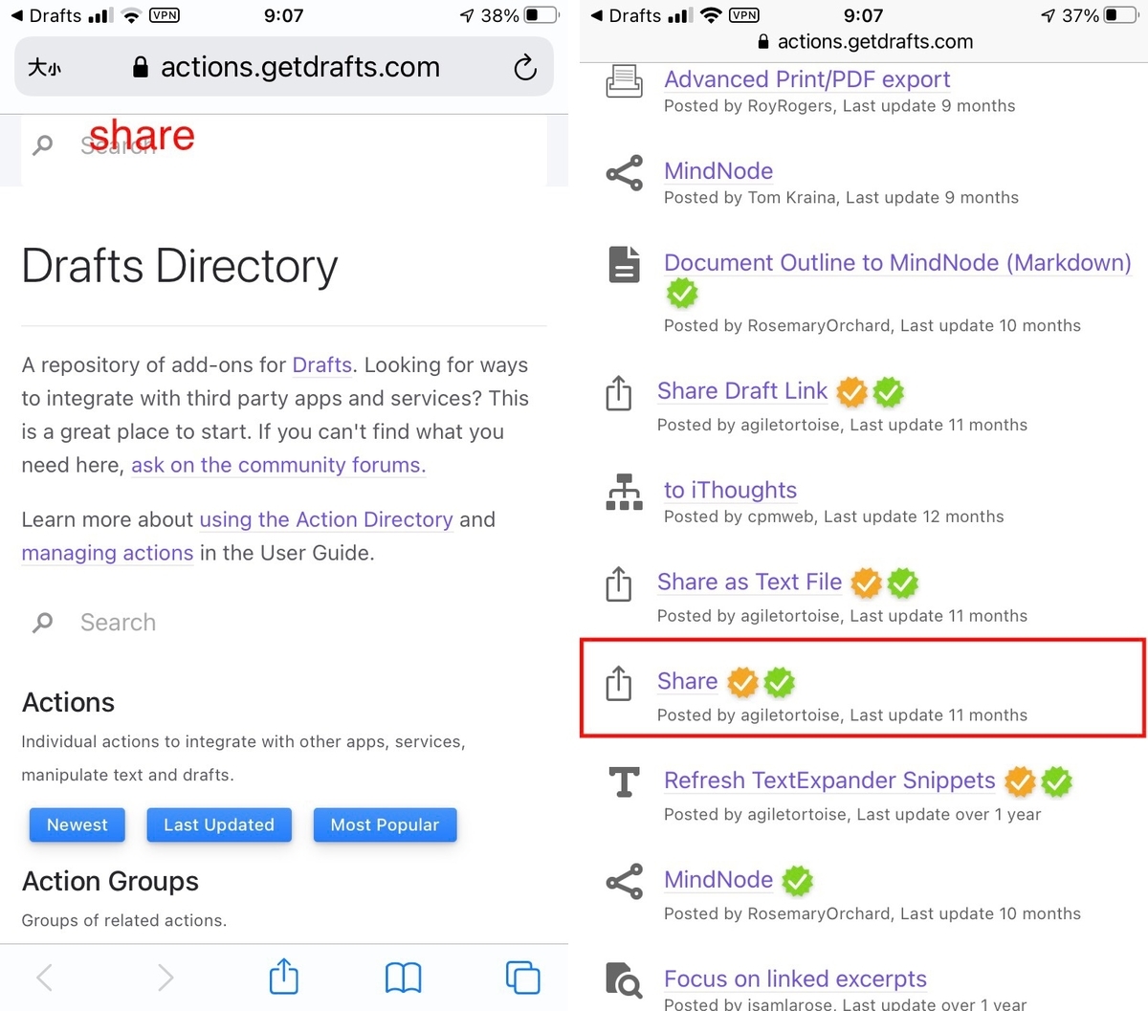Open using the Action Directory link
1148x1011 pixels.
[x=326, y=520]
